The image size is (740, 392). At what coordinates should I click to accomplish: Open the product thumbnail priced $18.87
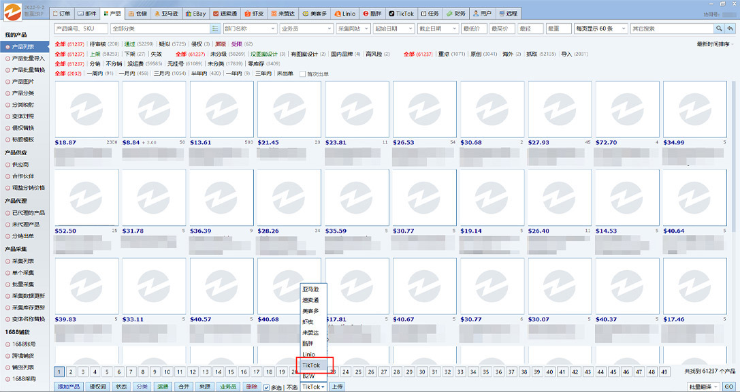87,110
